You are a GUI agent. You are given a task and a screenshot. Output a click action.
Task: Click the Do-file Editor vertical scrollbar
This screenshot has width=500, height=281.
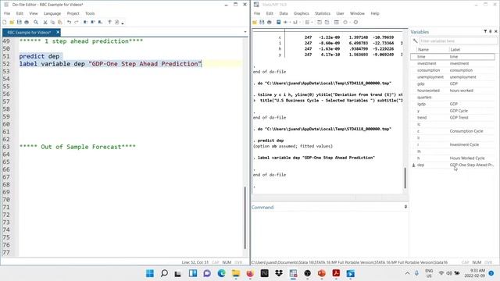tap(245, 218)
